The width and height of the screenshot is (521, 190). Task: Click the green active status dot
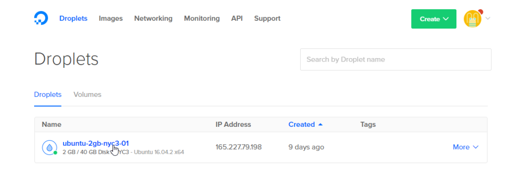pos(55,153)
